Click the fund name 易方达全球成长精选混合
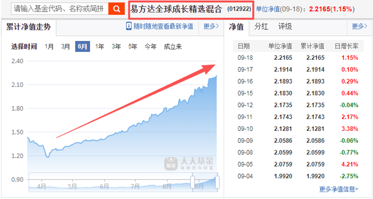Viewport: 373px width, 199px height. pyautogui.click(x=176, y=9)
